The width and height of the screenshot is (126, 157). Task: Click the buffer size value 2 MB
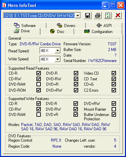click(112, 50)
